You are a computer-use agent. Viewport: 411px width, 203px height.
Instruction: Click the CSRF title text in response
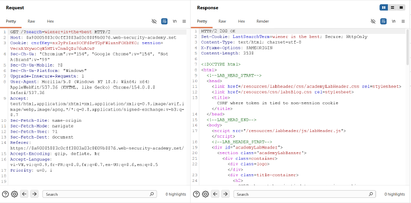277,103
